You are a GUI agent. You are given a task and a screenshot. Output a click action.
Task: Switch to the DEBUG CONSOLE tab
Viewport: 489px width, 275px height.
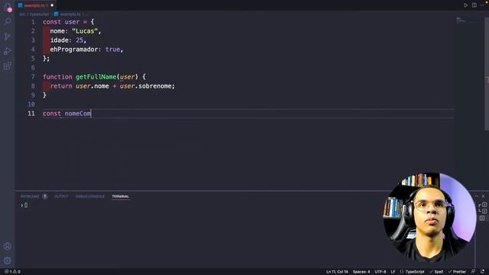(x=90, y=196)
